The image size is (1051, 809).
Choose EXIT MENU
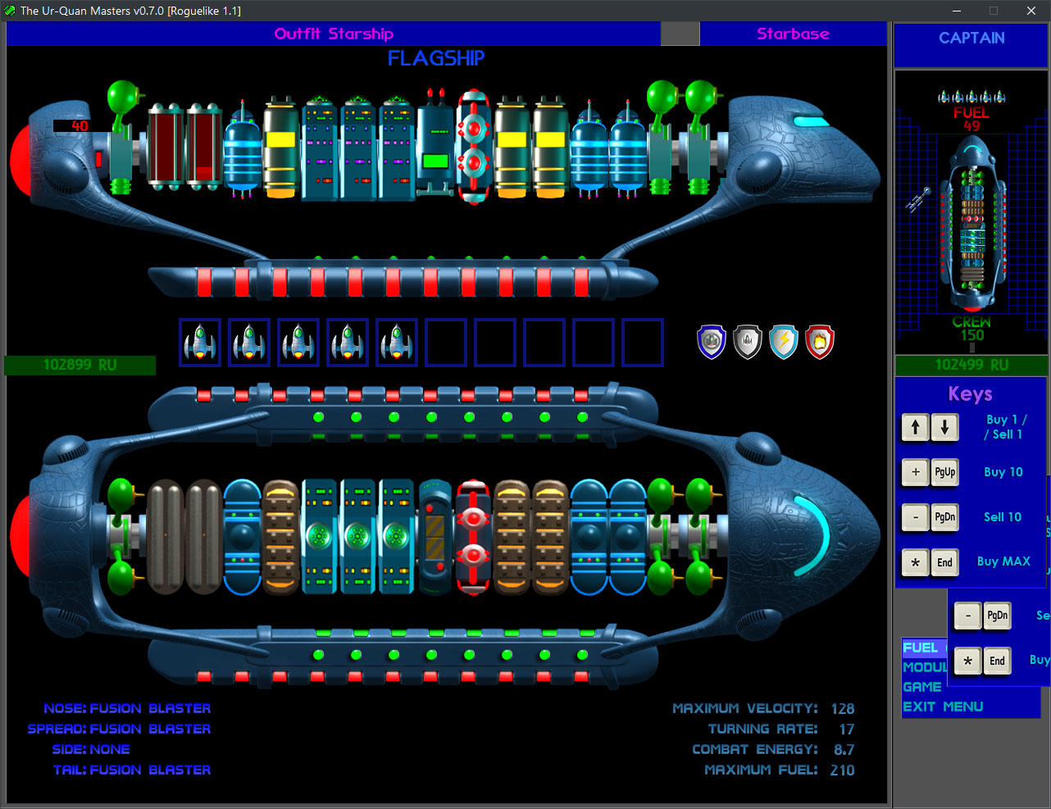coord(943,707)
